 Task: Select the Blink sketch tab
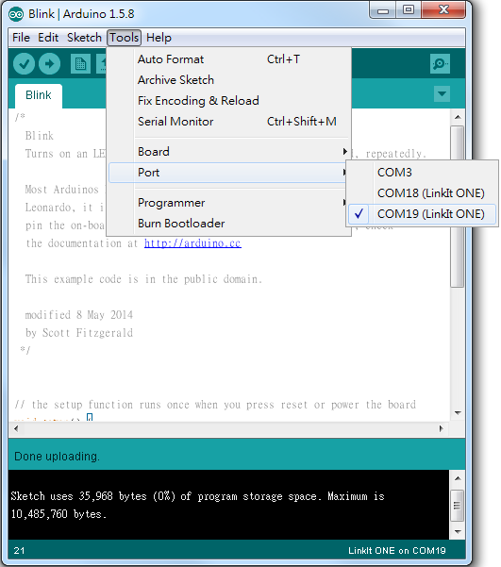(39, 95)
